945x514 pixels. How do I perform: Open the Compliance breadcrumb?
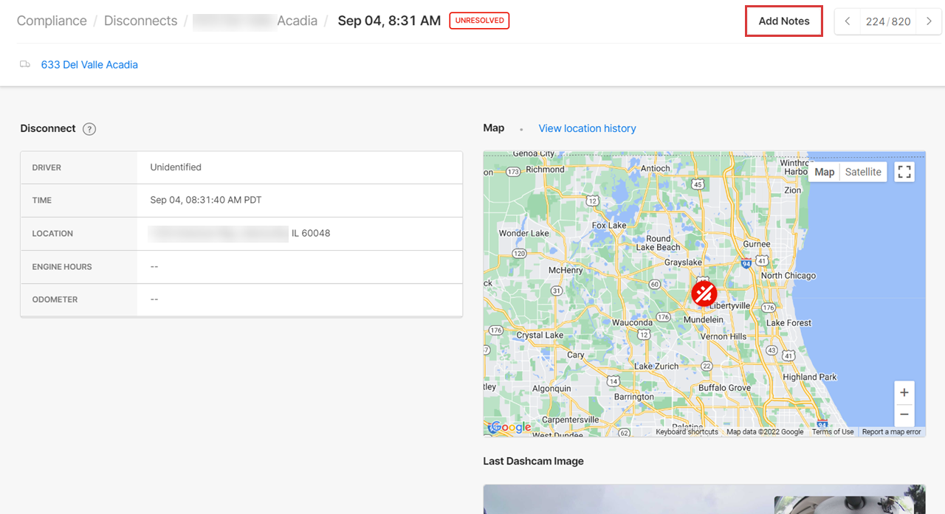point(52,21)
